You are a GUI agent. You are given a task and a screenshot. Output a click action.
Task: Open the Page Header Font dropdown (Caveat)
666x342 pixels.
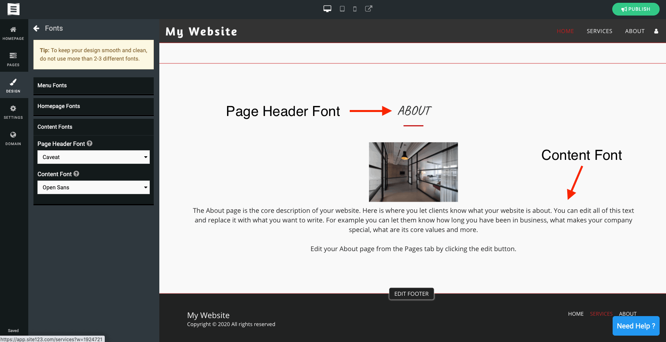point(94,157)
